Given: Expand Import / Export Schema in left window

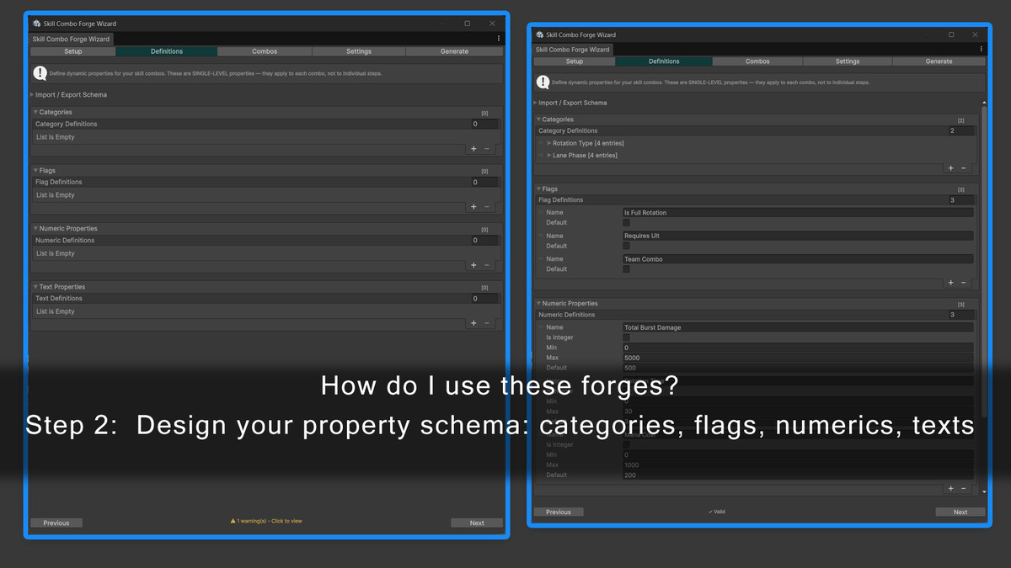Looking at the screenshot, I should 32,95.
